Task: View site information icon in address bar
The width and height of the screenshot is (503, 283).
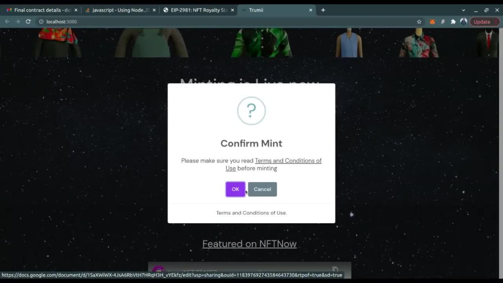Action: click(x=41, y=22)
